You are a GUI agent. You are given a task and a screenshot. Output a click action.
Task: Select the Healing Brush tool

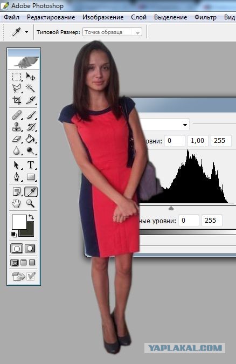(17, 115)
